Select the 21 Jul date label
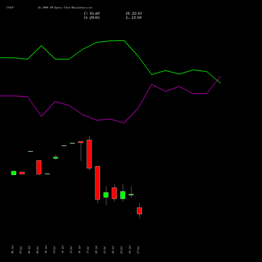Image resolution: width=262 pixels, height=262 pixels. 105,250
